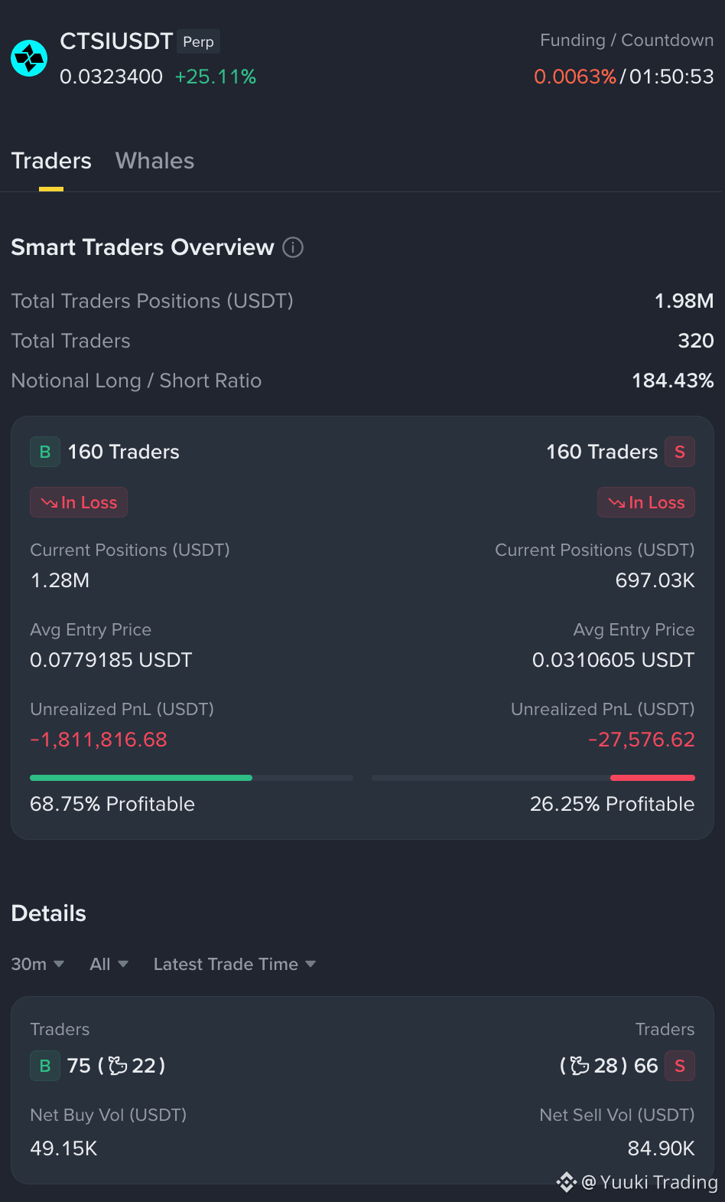Click the whale icon next to 22
Screen dimensions: 725x1202
coord(118,1066)
